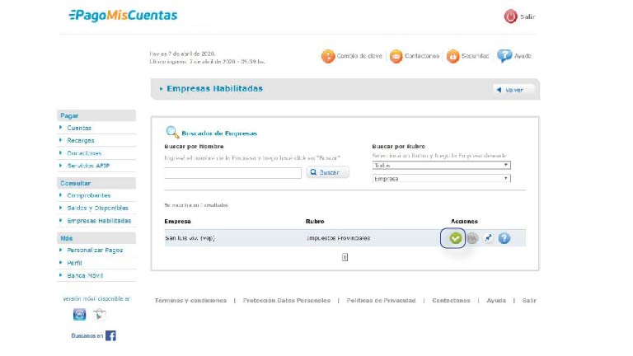Click the company name search field
Image resolution: width=633 pixels, height=356 pixels.
(x=232, y=173)
